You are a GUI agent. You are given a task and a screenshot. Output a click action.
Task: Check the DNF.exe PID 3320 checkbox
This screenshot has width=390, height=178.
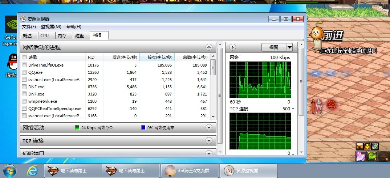pos(24,94)
